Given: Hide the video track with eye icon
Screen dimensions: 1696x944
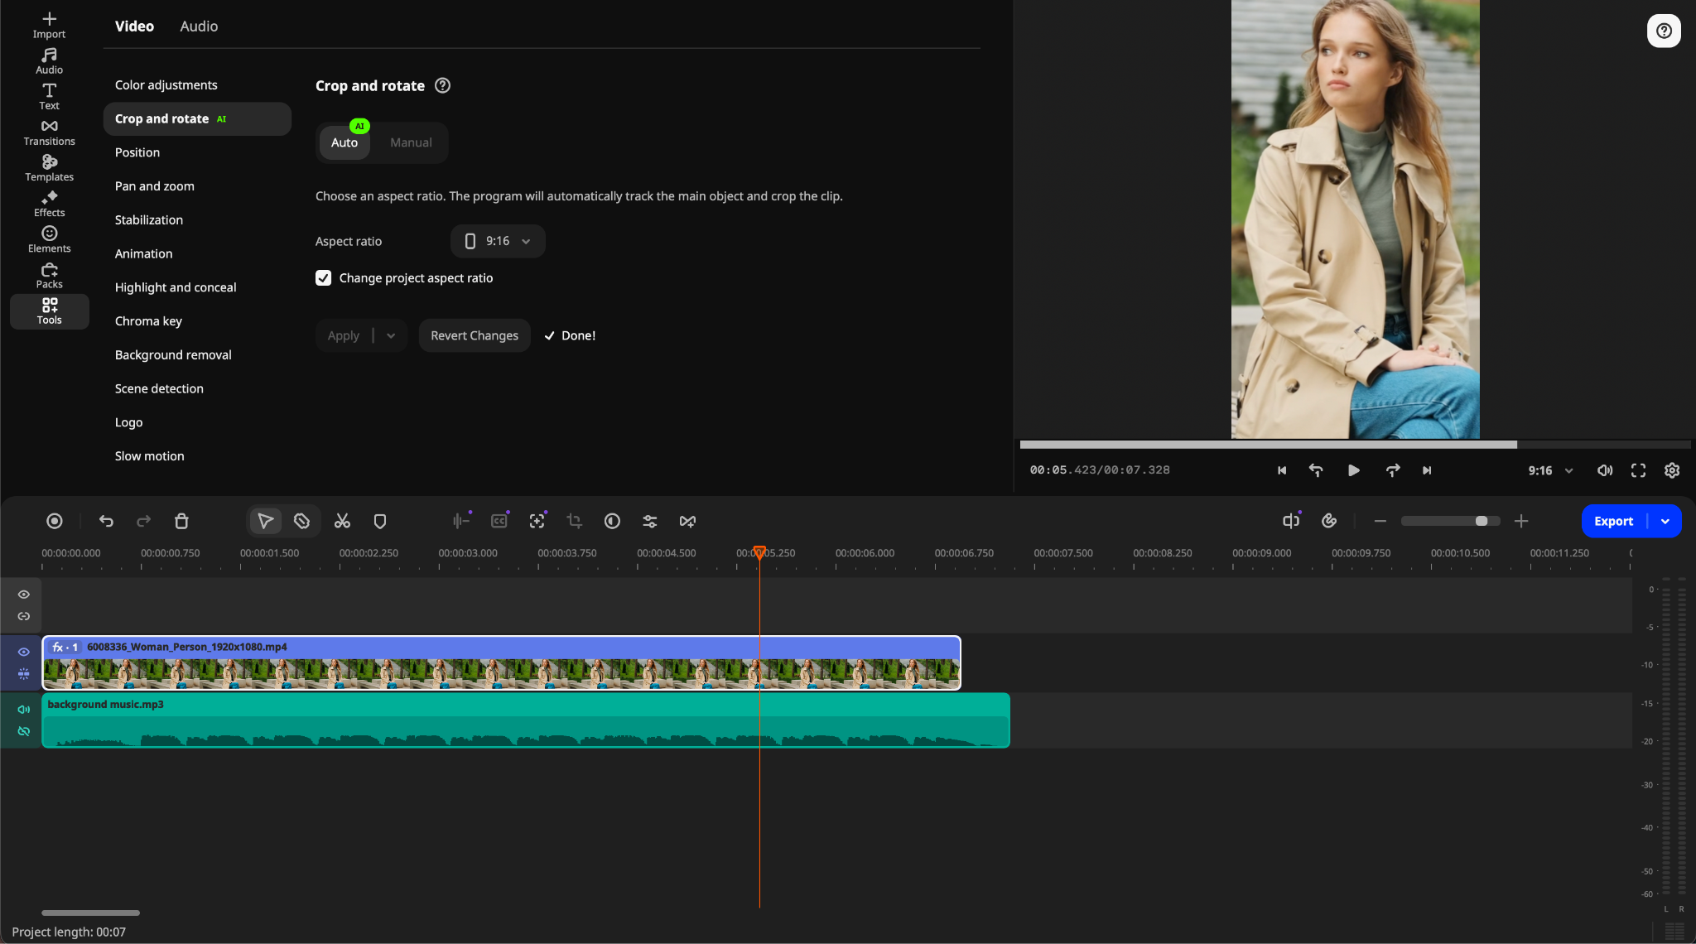Looking at the screenshot, I should pyautogui.click(x=24, y=652).
